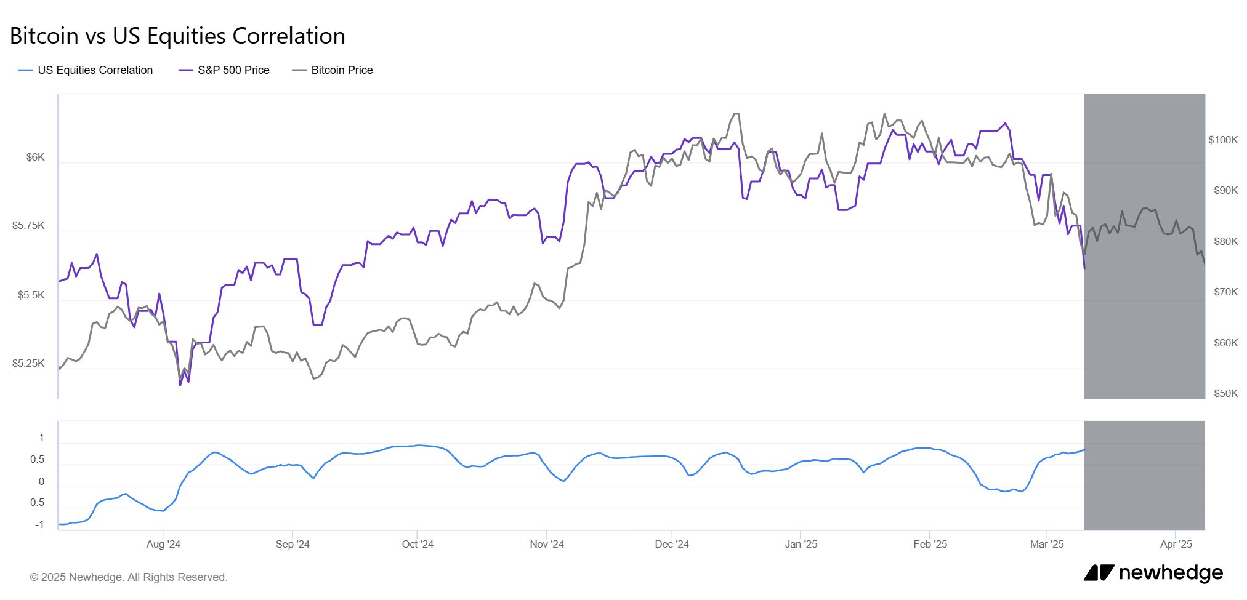Click the $100K Bitcoin price axis label
This screenshot has width=1247, height=600.
tap(1222, 140)
